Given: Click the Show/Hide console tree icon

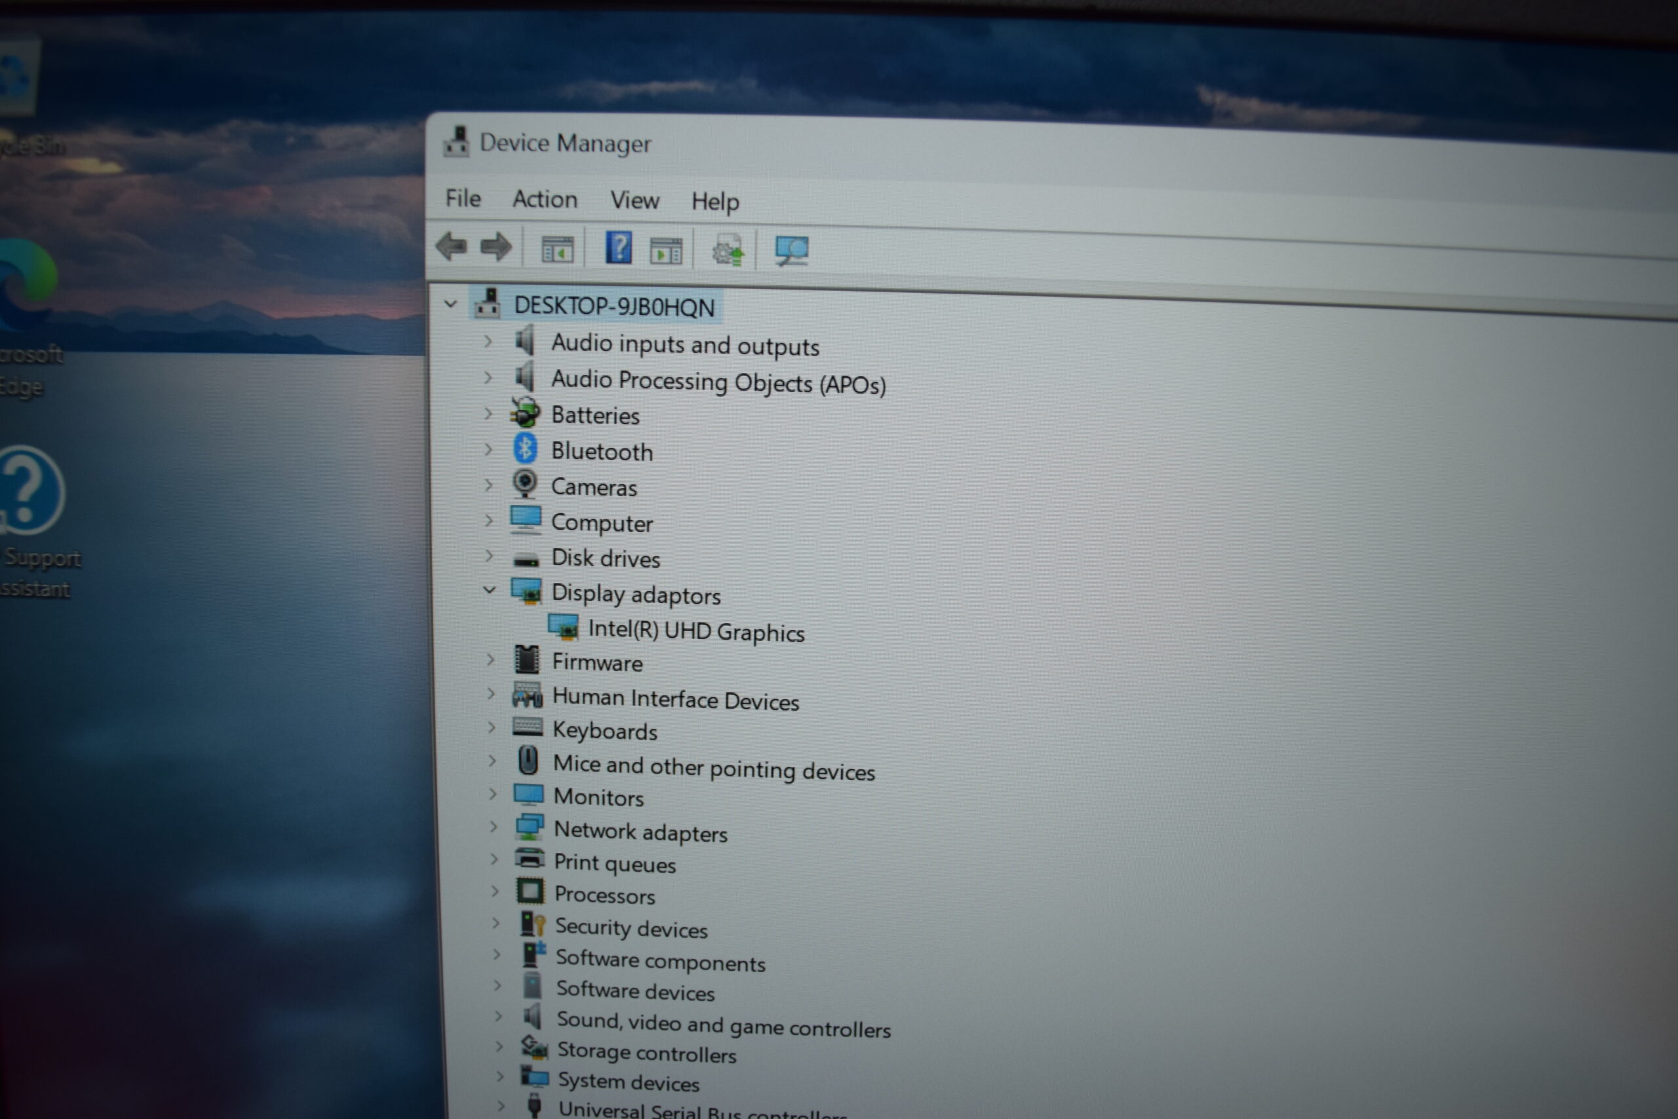Looking at the screenshot, I should 557,250.
